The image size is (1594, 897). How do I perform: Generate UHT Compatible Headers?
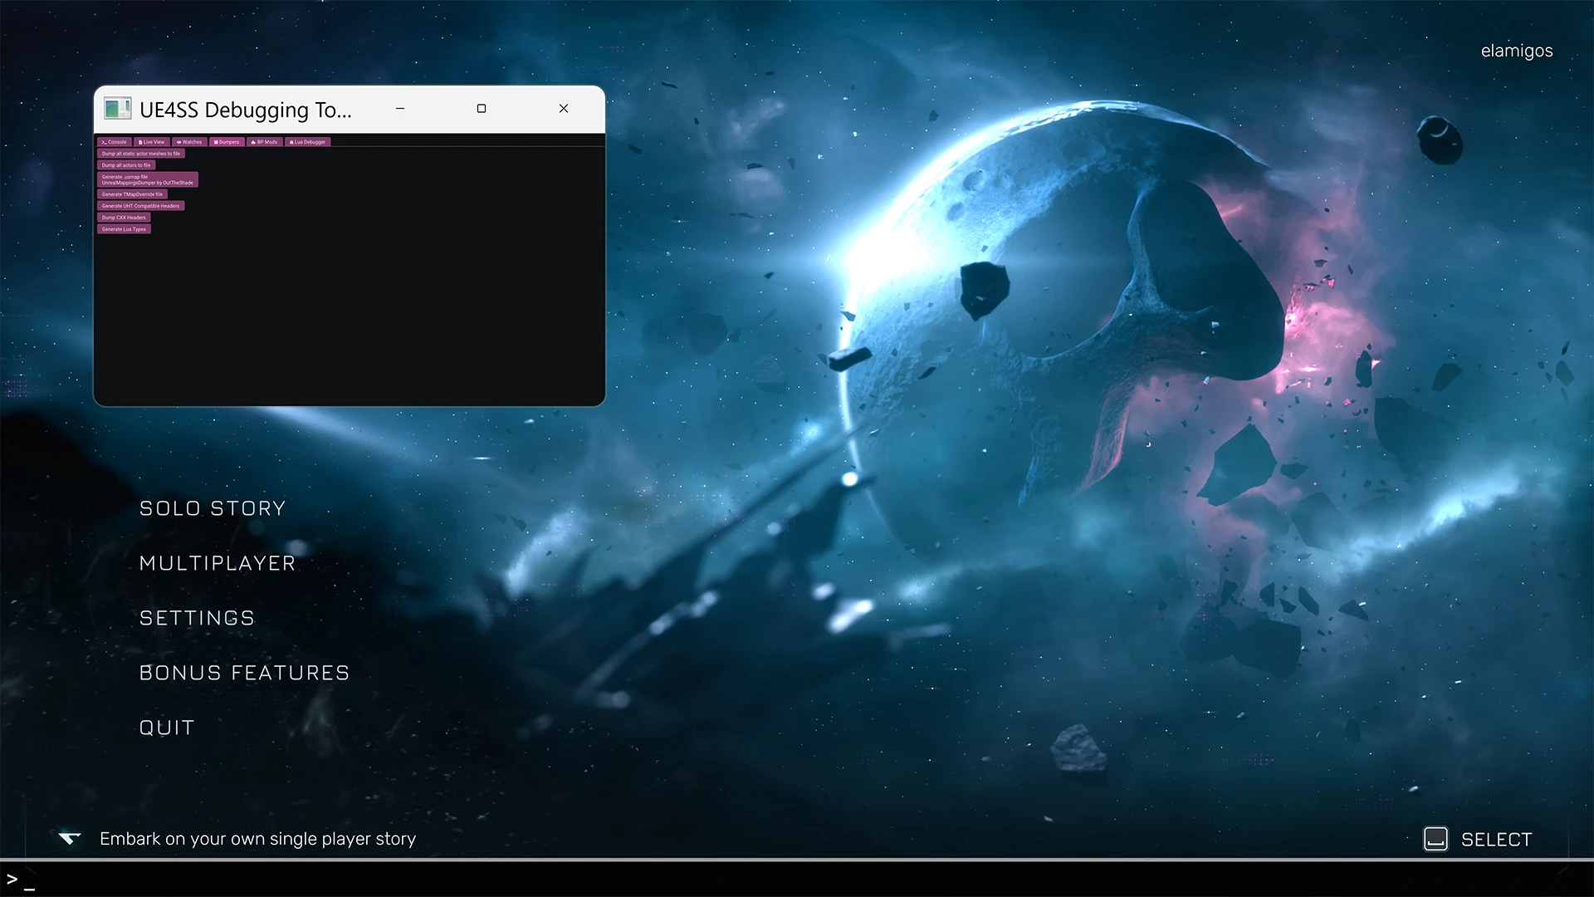(x=141, y=206)
